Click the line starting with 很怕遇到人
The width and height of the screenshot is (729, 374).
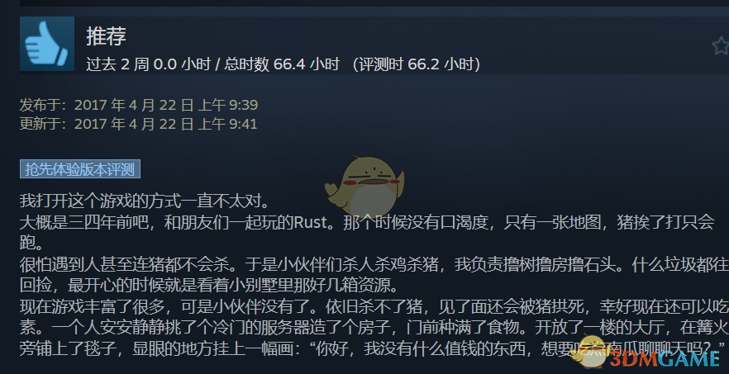374,265
